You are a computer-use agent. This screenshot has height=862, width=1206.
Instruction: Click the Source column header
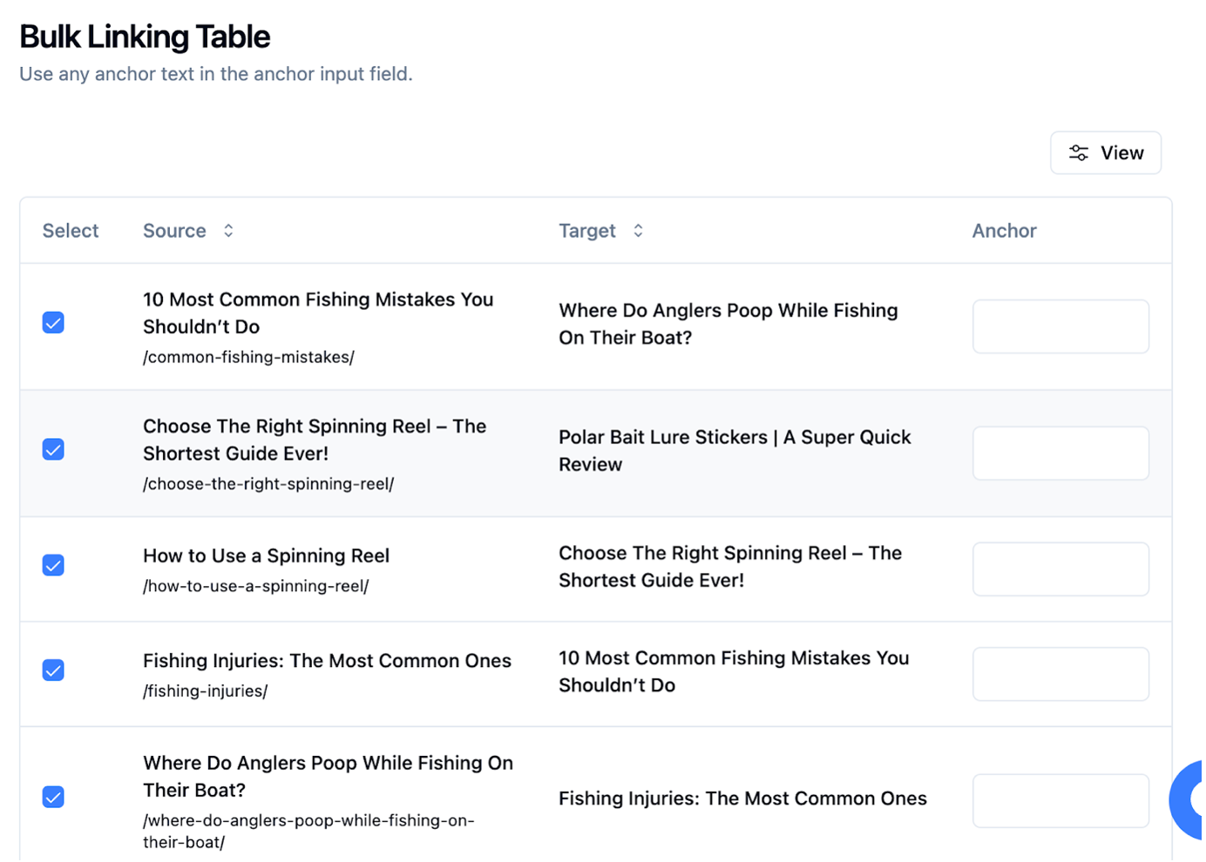(x=174, y=230)
